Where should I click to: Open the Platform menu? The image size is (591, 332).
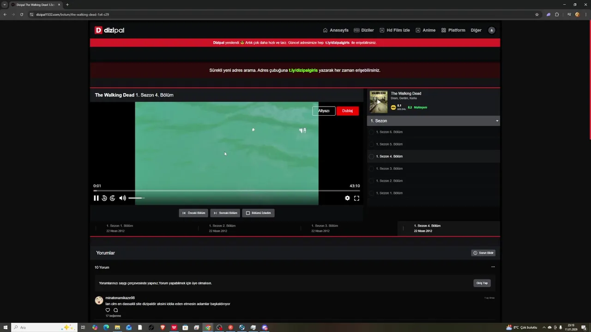point(453,30)
